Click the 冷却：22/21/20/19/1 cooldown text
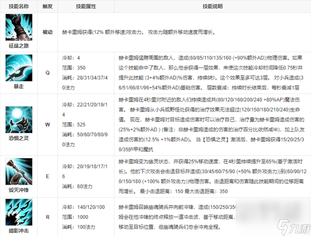 click(x=85, y=105)
